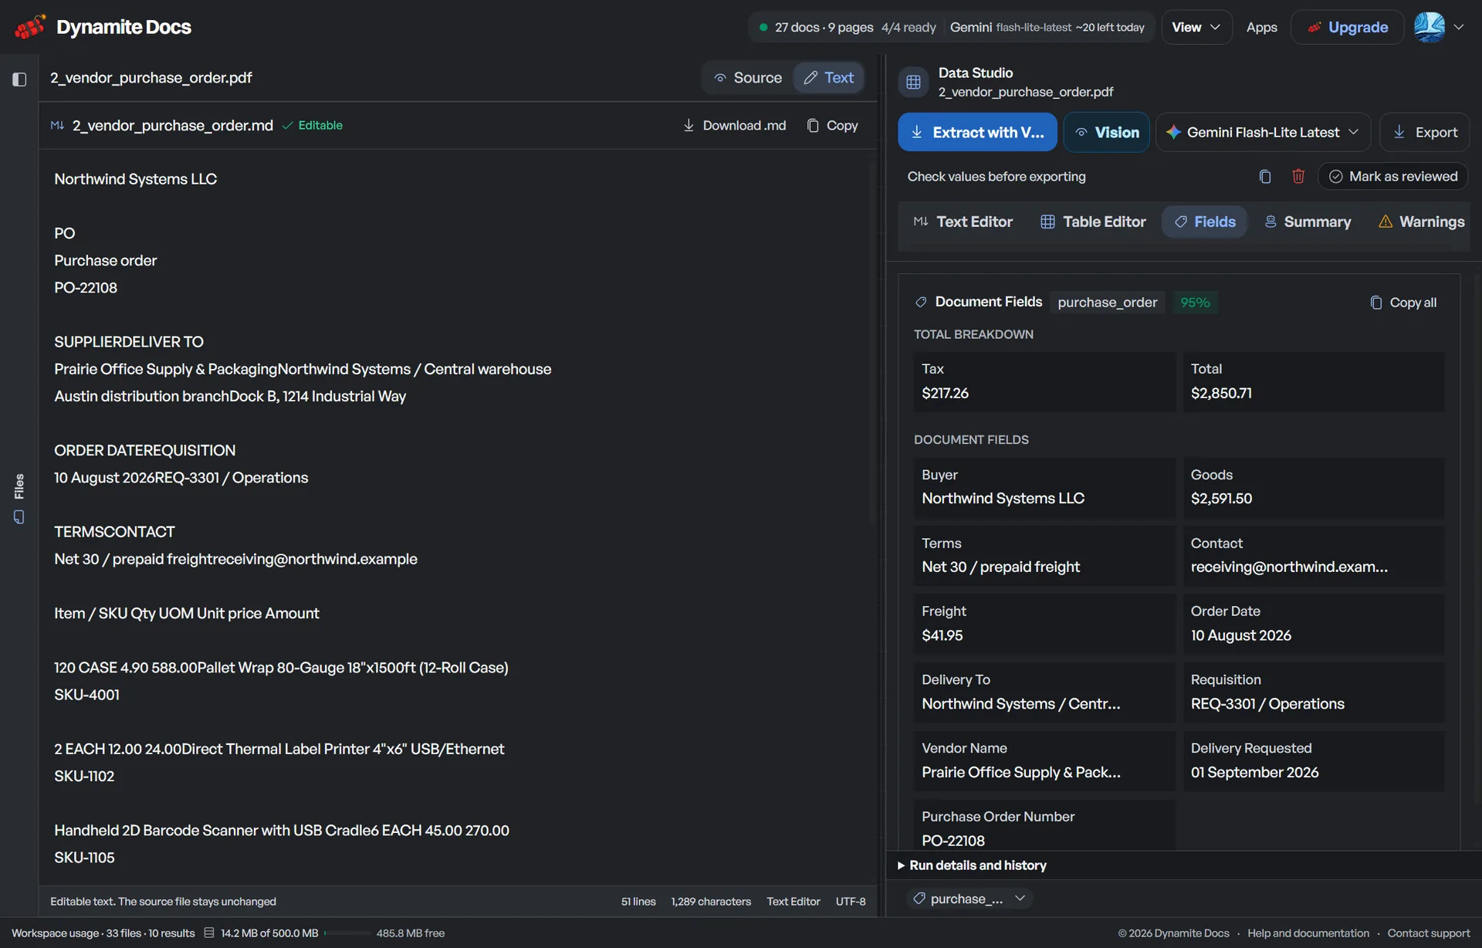1482x948 pixels.
Task: Click the tag icon beside Document Fields
Action: (x=920, y=302)
